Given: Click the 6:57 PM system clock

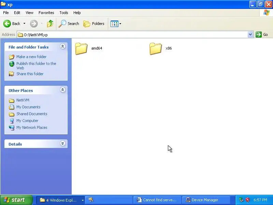Looking at the screenshot, I should (260, 200).
